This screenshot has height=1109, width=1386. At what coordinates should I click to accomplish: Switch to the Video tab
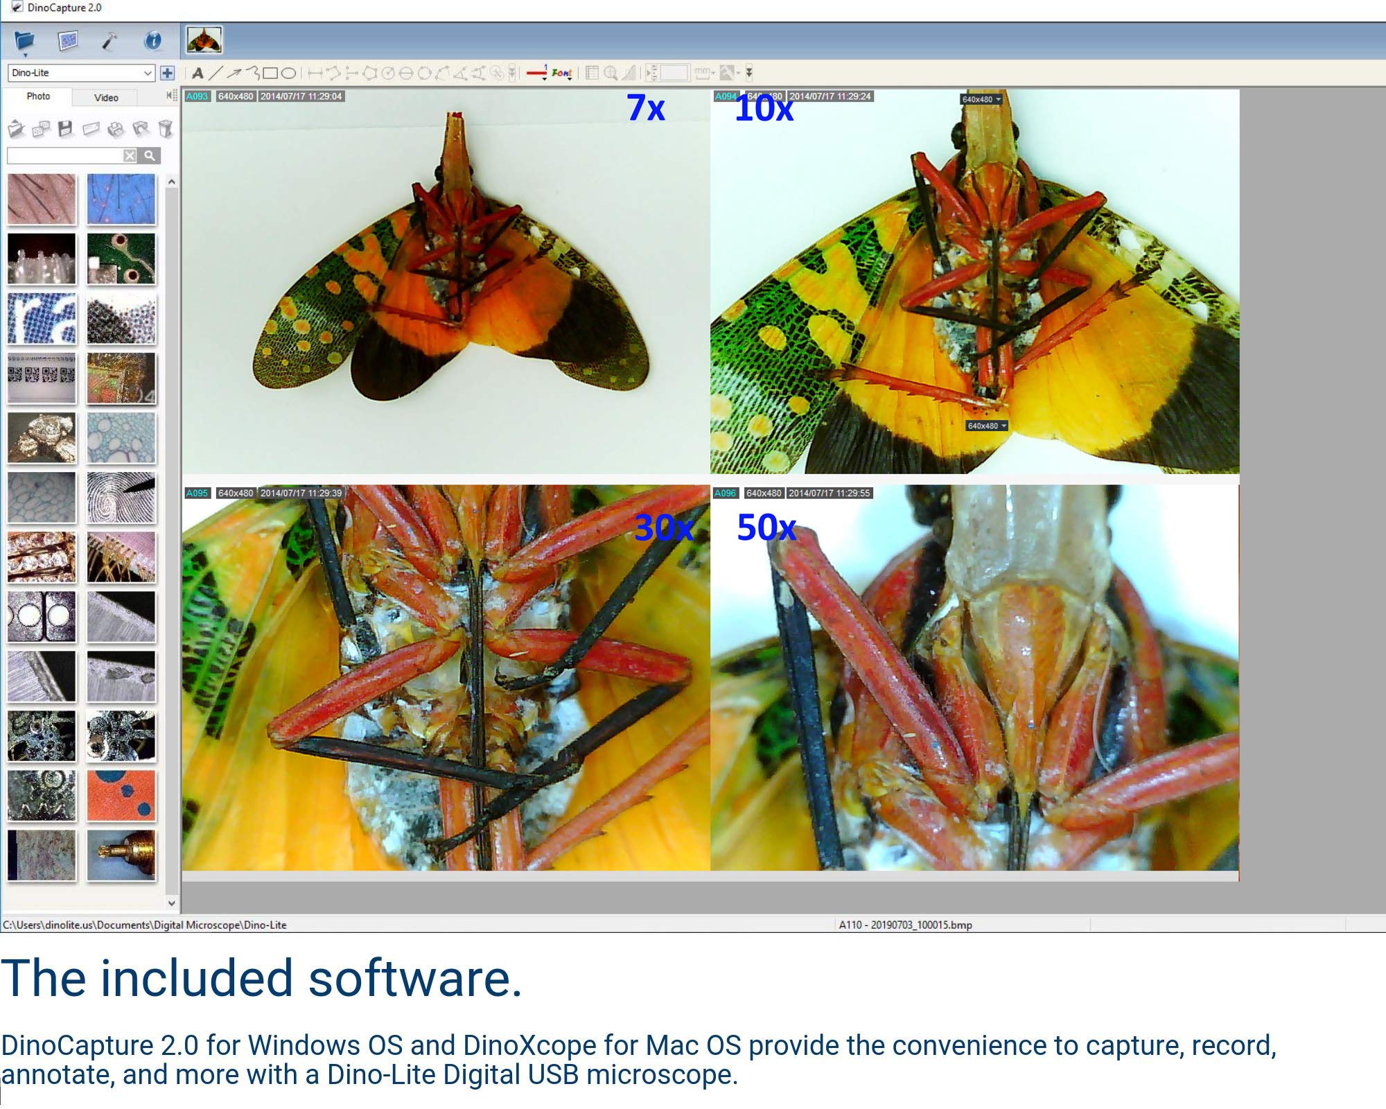(x=106, y=98)
